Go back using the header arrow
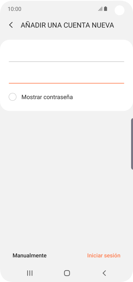Viewport: 133px width, 282px height. [11, 25]
